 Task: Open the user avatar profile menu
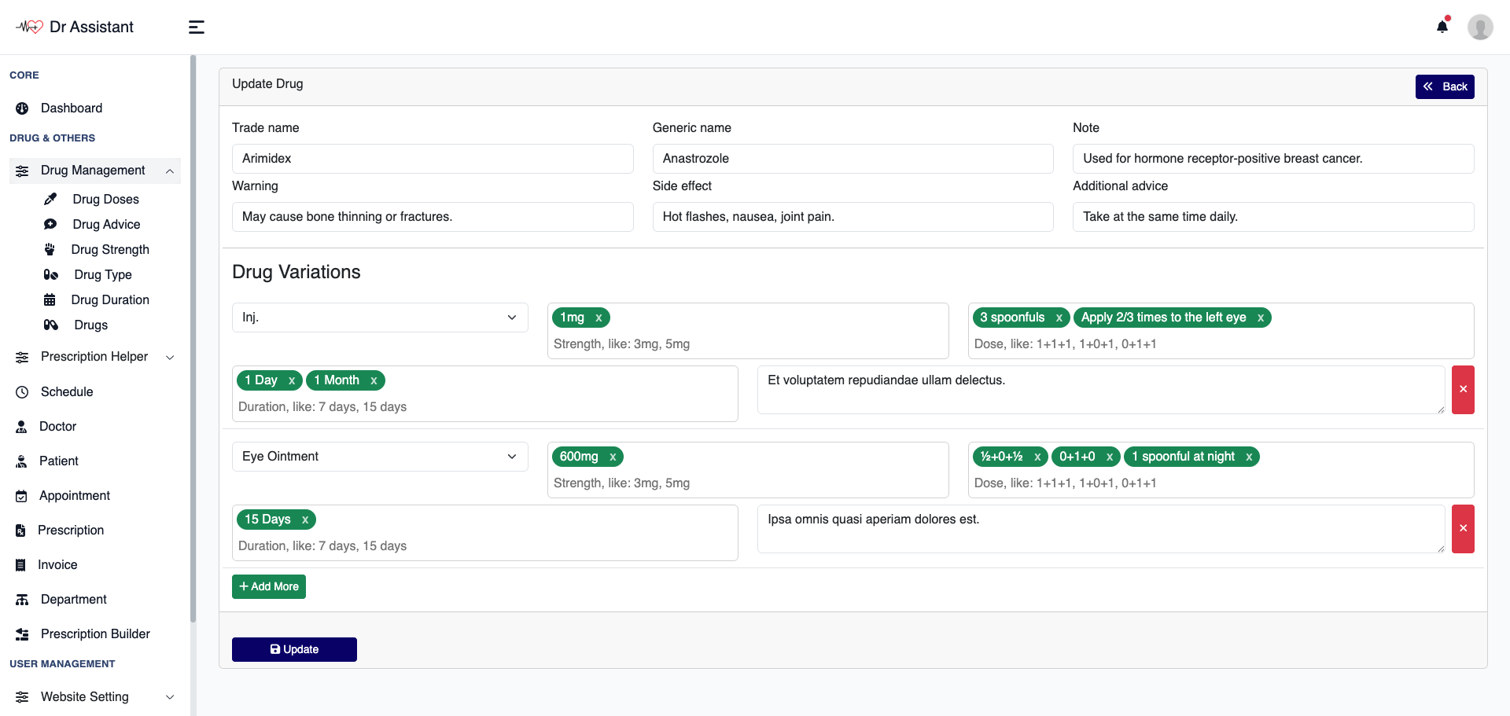point(1479,27)
